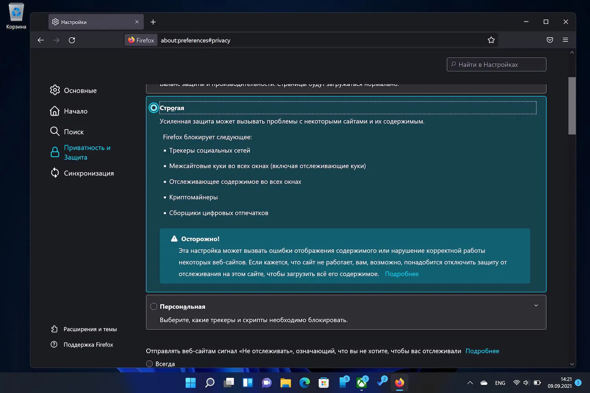Image resolution: width=590 pixels, height=393 pixels.
Task: Launch Microsoft Edge from the taskbar
Action: (x=305, y=383)
